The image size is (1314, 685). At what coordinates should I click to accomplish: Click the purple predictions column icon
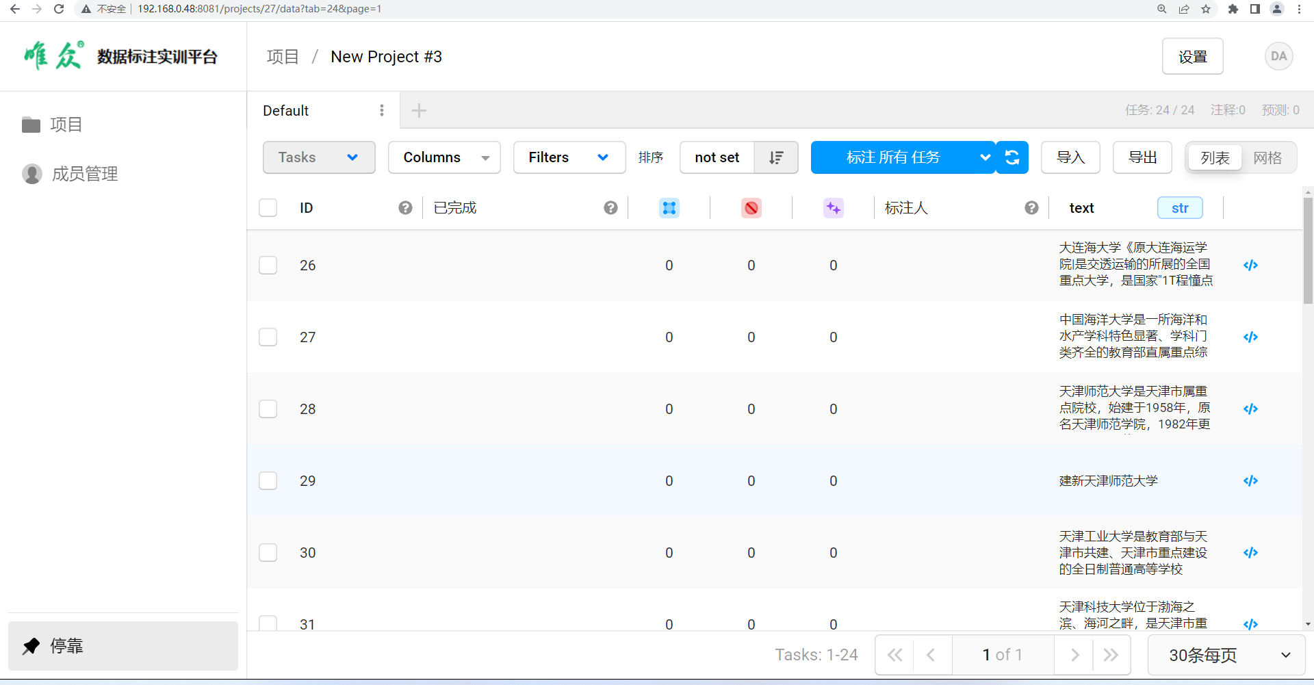833,208
